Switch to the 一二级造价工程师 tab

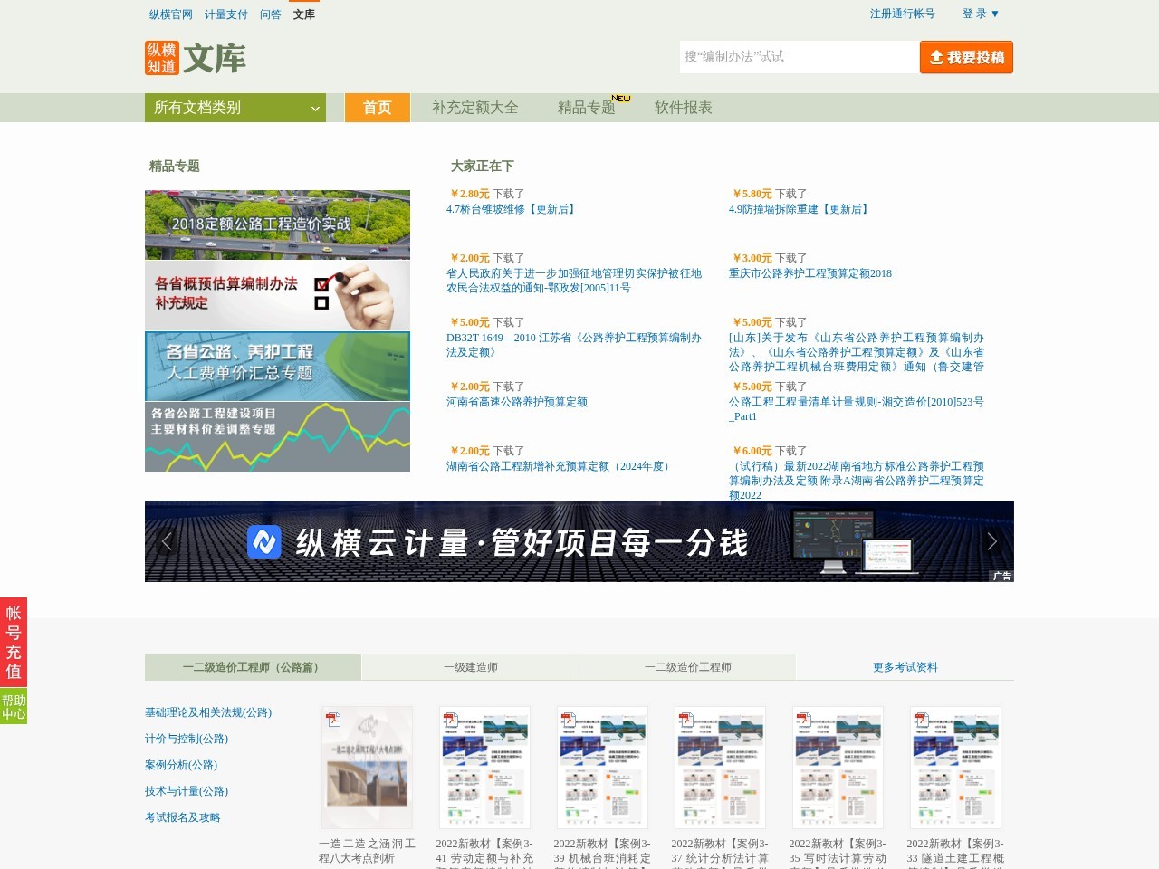point(688,667)
